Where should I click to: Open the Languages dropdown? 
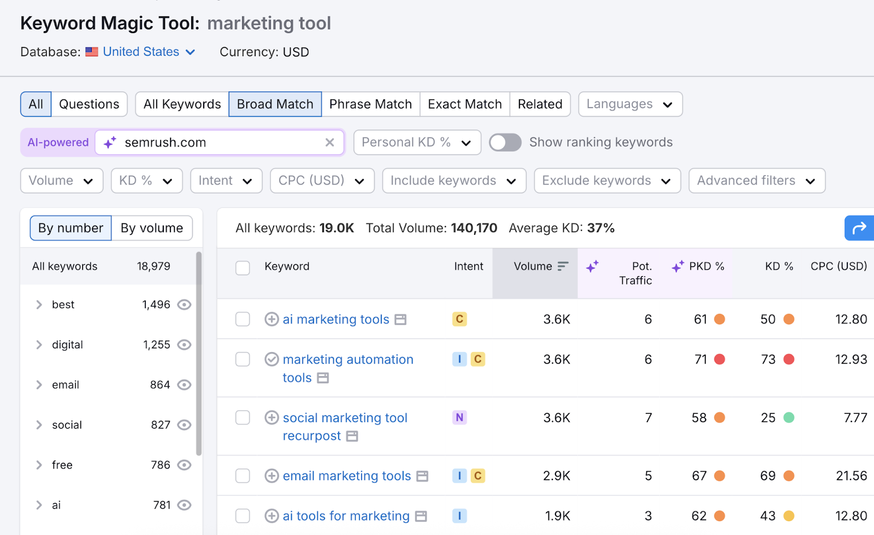pyautogui.click(x=629, y=104)
